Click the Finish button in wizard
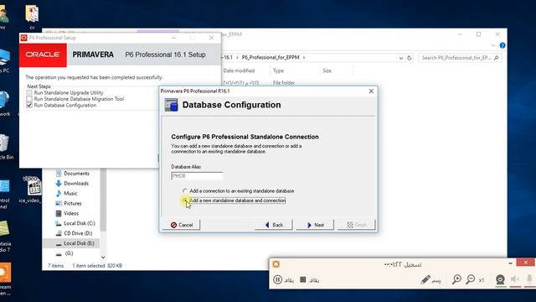 click(x=357, y=225)
